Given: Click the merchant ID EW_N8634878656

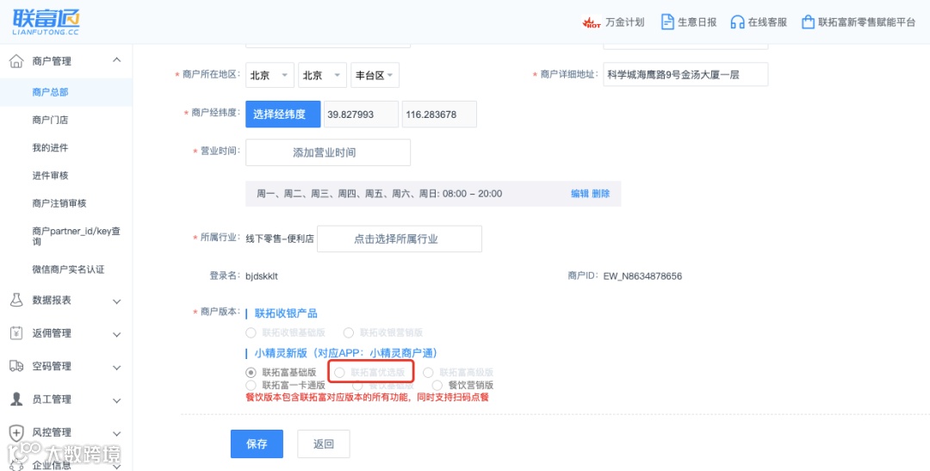Looking at the screenshot, I should coord(642,276).
